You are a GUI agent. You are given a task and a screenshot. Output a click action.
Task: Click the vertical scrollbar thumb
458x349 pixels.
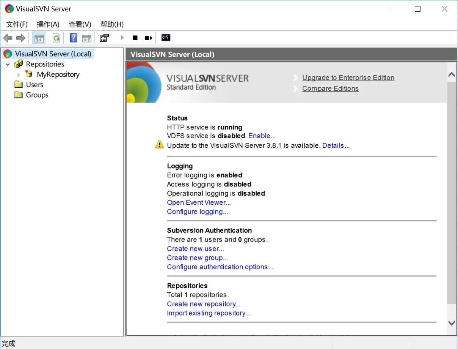click(x=452, y=193)
